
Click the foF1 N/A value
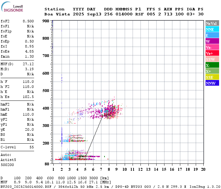pyautogui.click(x=30, y=26)
